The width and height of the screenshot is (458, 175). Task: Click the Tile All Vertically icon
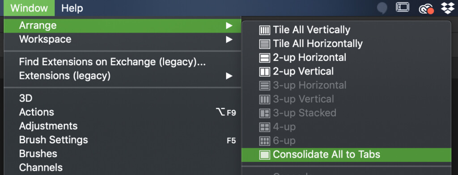pyautogui.click(x=264, y=30)
